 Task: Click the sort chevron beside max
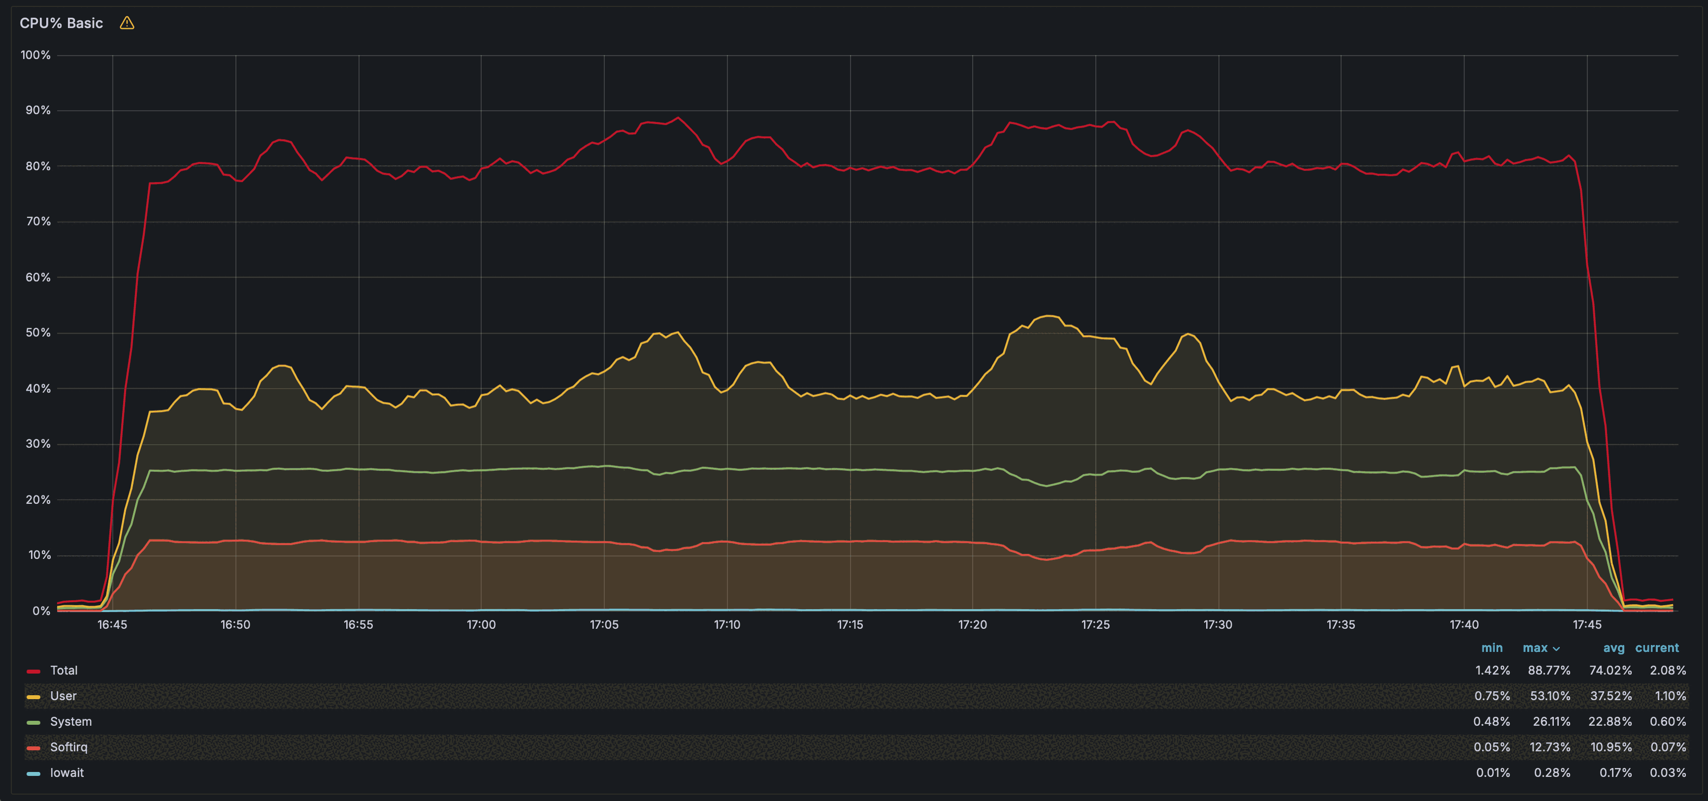[1556, 648]
